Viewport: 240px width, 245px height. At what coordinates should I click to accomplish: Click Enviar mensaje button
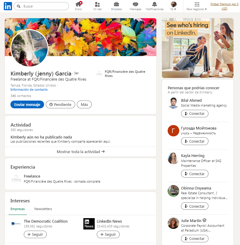(x=27, y=104)
